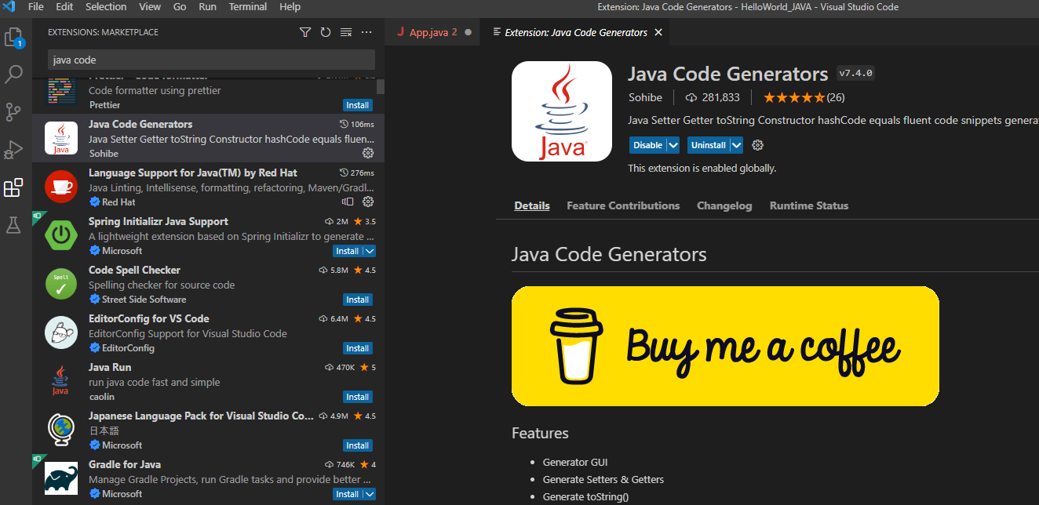This screenshot has height=505, width=1039.
Task: Click the large Java logo in extension details
Action: [562, 111]
